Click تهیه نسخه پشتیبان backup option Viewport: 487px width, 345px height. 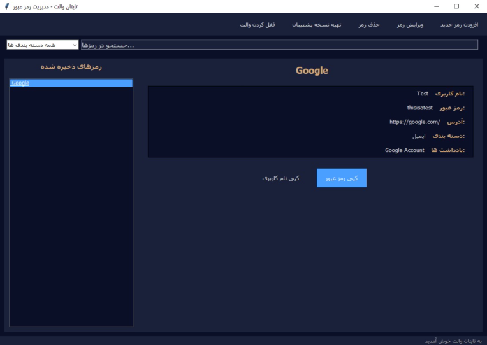317,25
